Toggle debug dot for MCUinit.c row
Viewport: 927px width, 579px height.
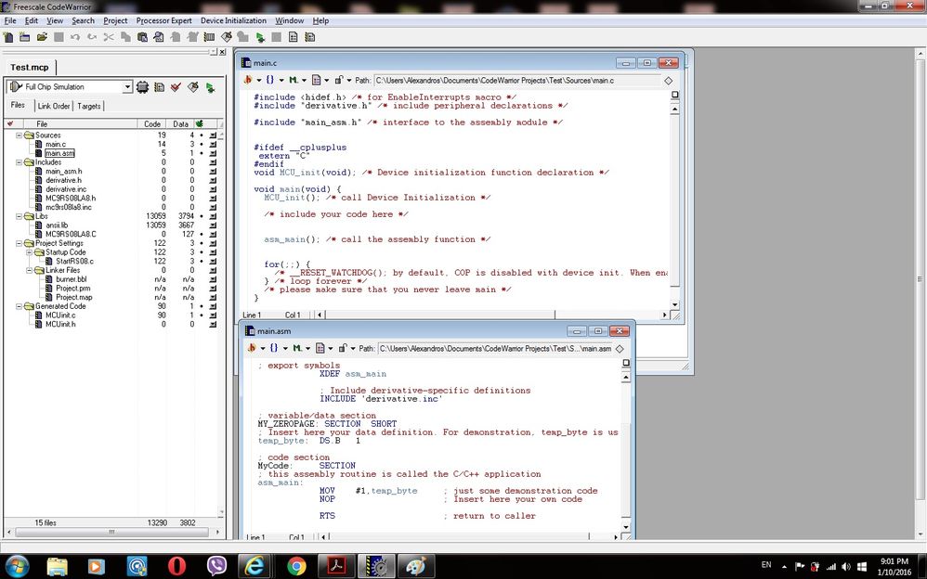[201, 315]
